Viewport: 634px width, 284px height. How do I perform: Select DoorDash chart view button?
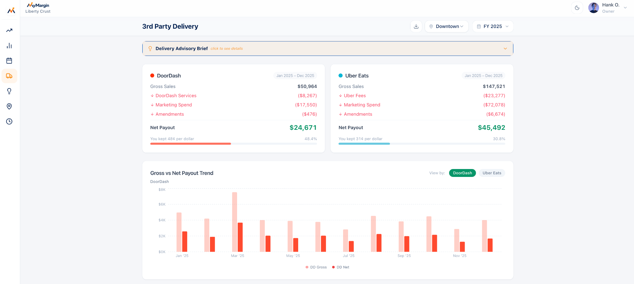tap(462, 173)
